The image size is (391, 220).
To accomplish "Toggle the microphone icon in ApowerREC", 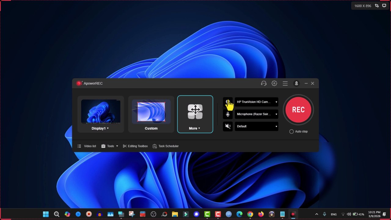I will click(x=228, y=114).
